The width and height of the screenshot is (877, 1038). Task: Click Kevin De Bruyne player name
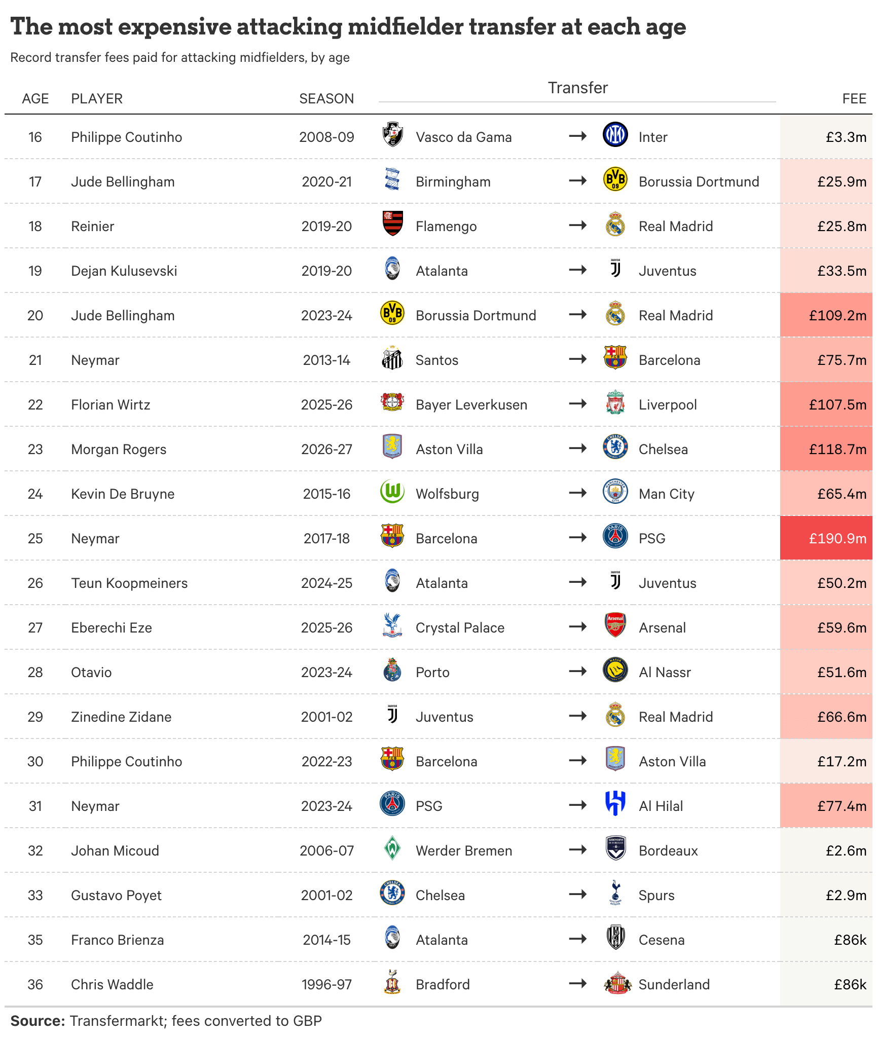[123, 494]
